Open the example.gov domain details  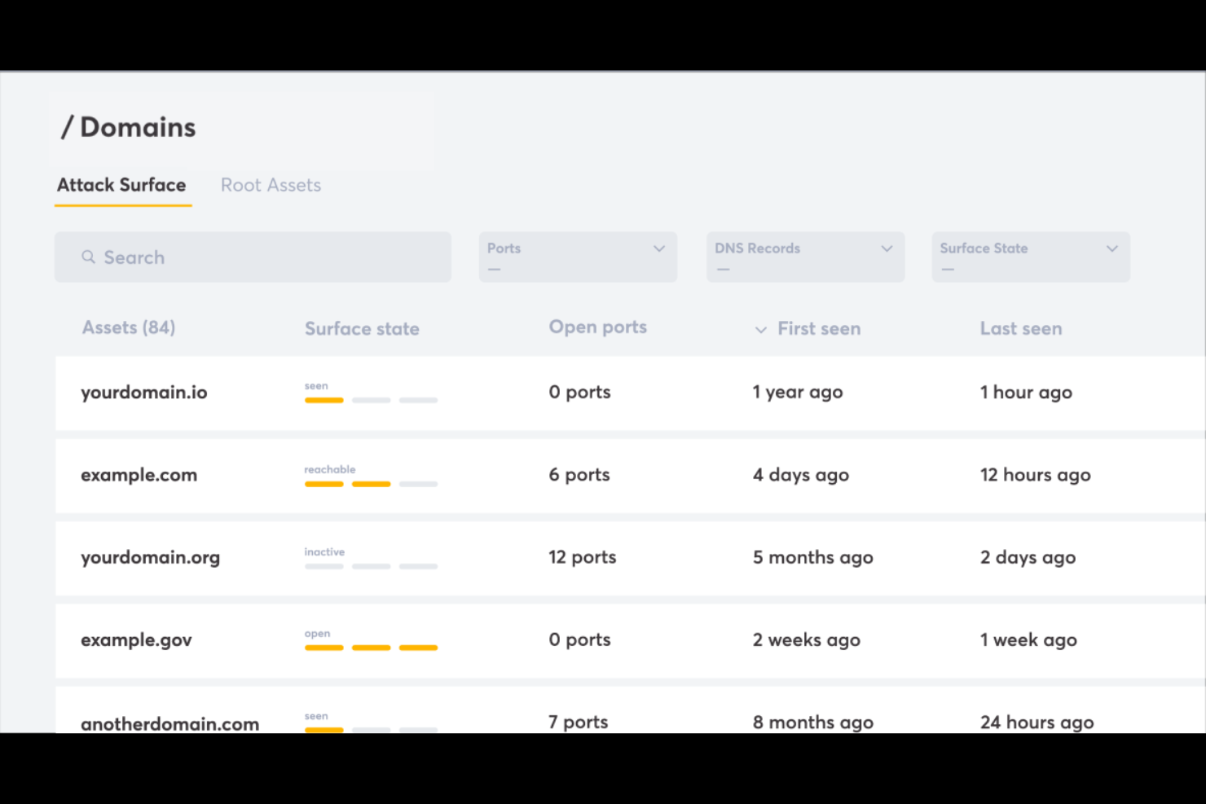click(136, 640)
